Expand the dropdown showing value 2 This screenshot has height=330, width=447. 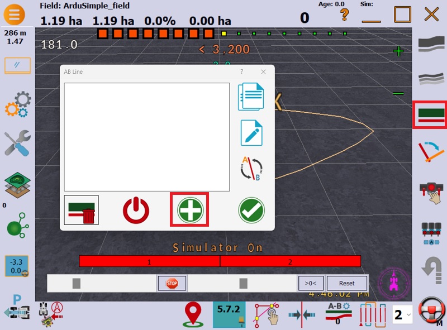click(x=403, y=315)
